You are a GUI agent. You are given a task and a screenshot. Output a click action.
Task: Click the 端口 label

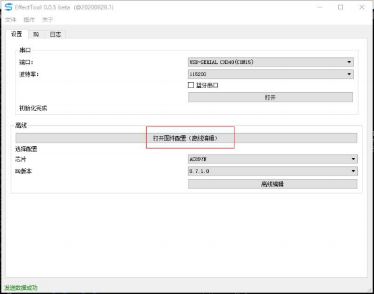click(26, 63)
